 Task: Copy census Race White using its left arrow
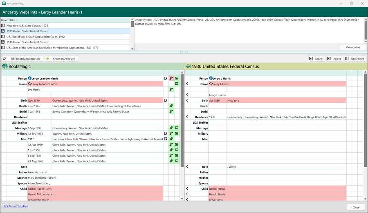[x=187, y=166]
